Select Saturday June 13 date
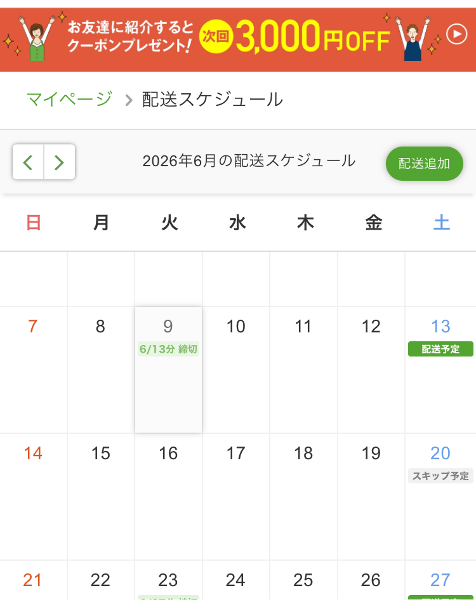476x602 pixels. 440,327
